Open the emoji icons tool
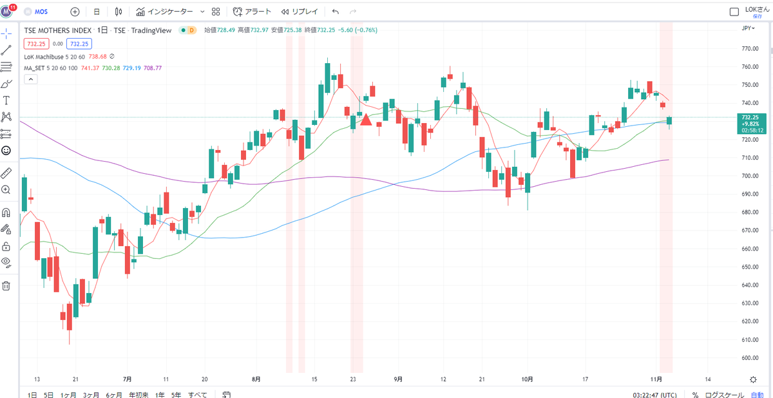This screenshot has height=398, width=773. pos(6,150)
